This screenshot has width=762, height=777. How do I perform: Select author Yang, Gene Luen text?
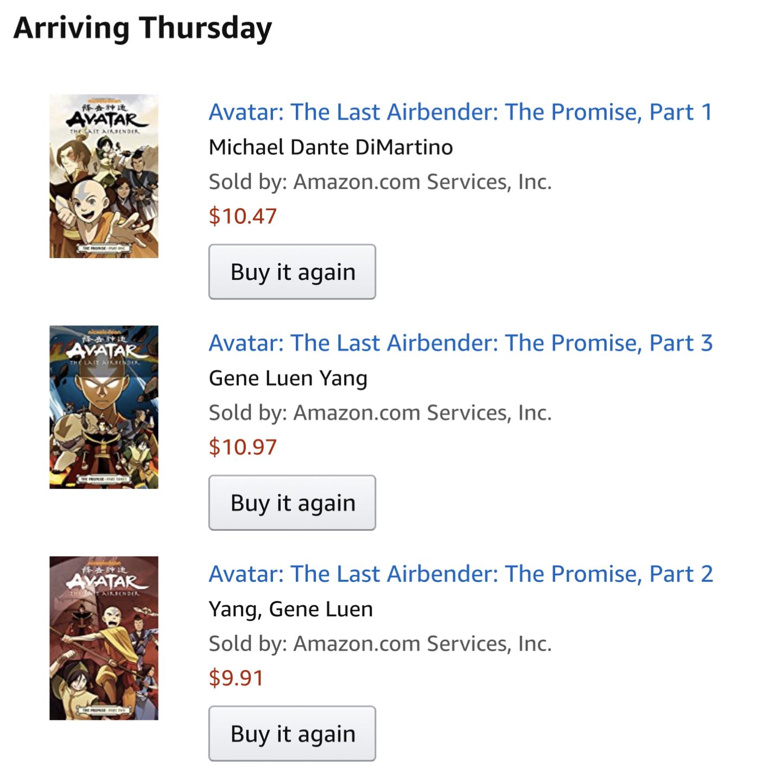291,609
